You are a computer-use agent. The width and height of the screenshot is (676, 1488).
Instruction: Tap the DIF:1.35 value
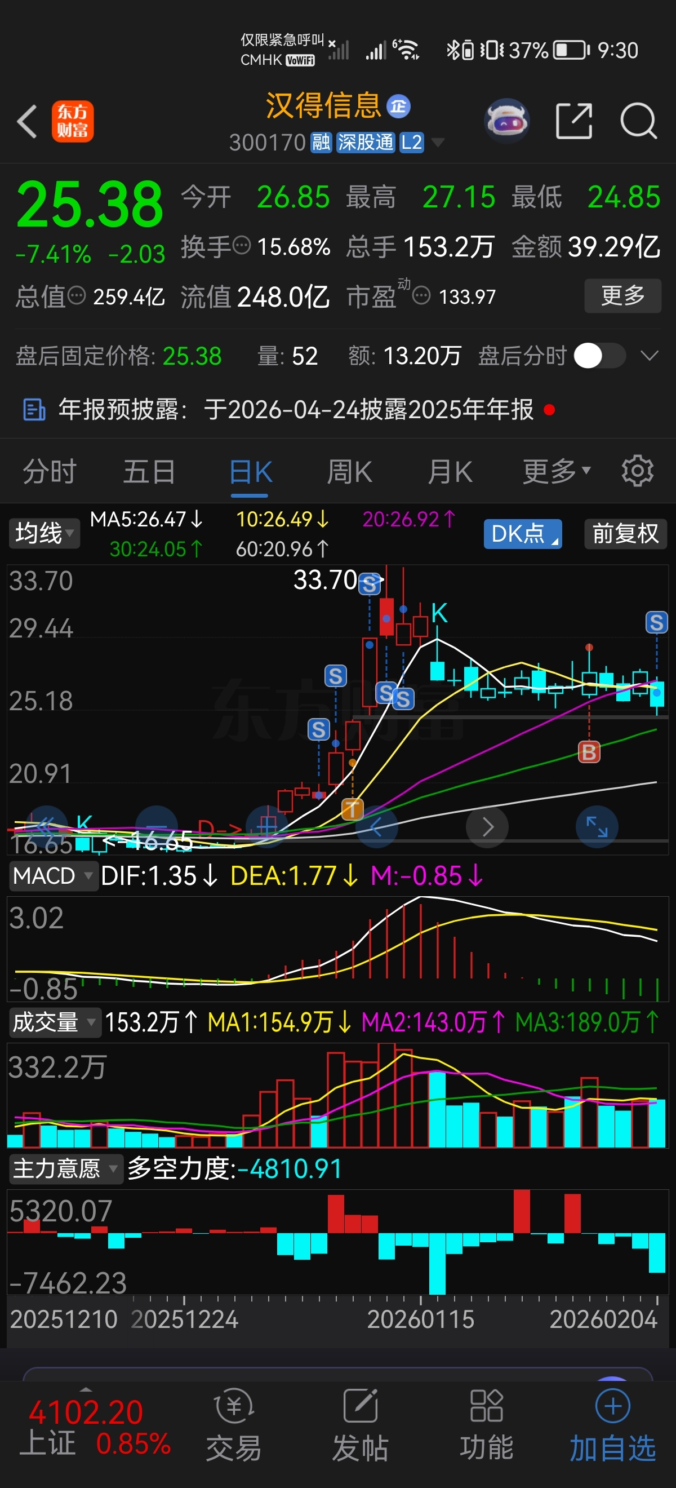tap(159, 876)
